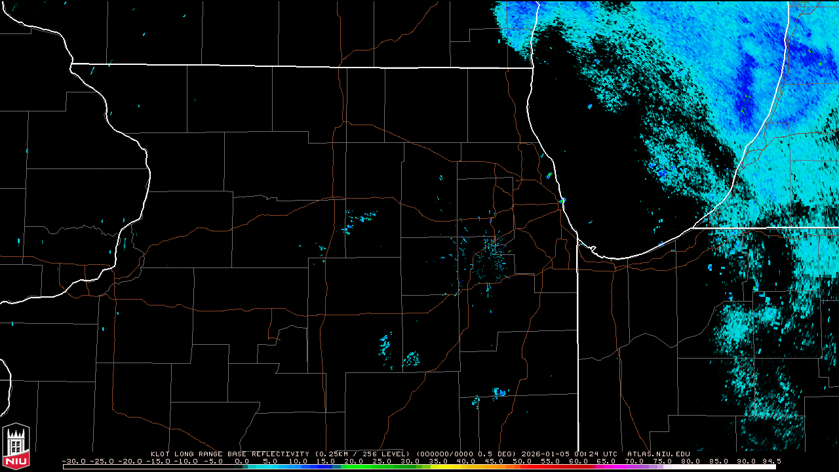Click the NIU castle logo
839x472 pixels.
click(x=16, y=446)
